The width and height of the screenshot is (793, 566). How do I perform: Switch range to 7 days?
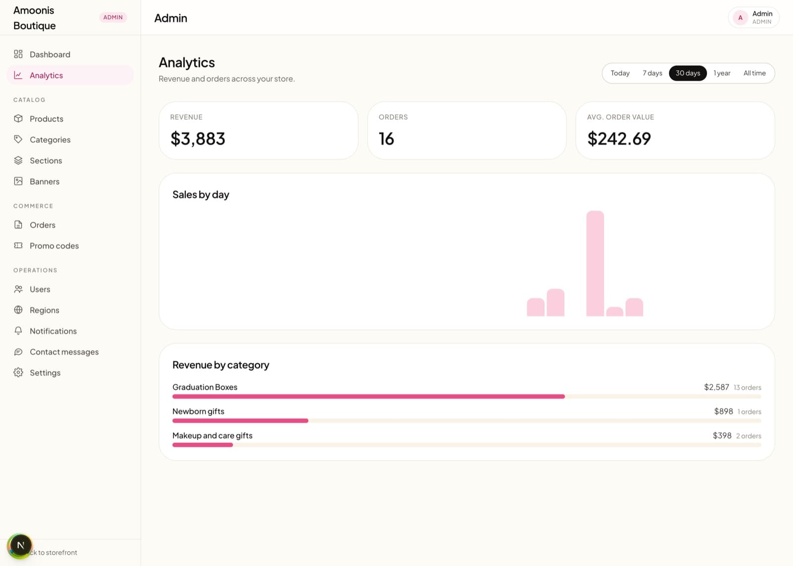pyautogui.click(x=652, y=73)
